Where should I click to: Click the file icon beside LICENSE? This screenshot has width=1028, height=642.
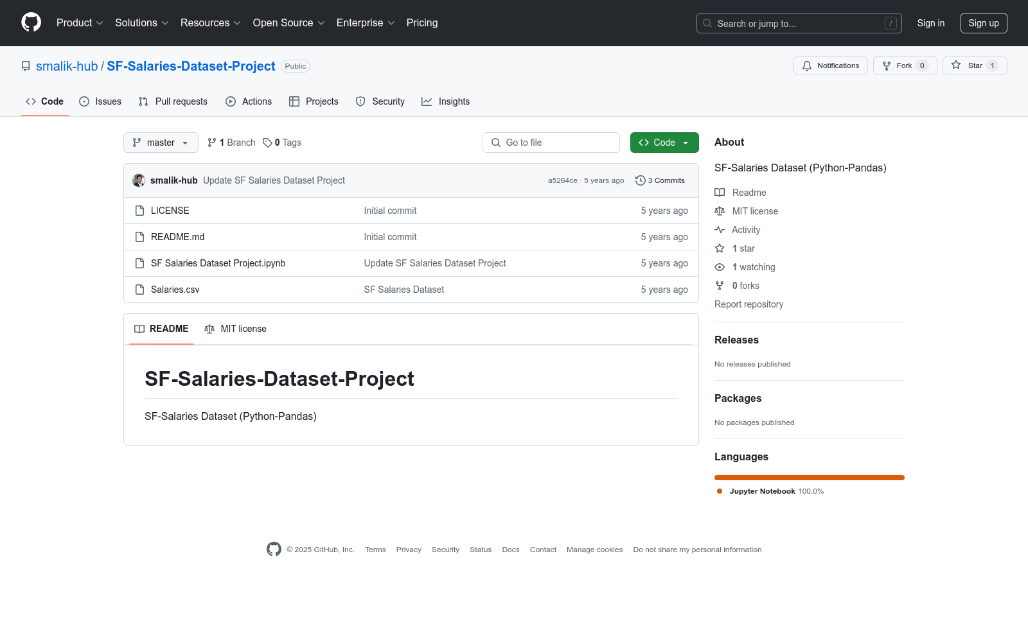click(x=139, y=211)
